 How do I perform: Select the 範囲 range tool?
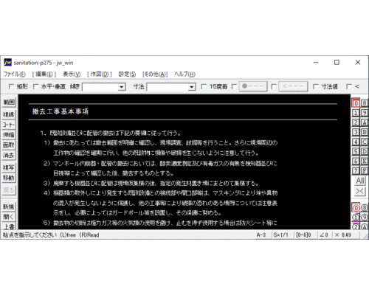tap(9, 102)
